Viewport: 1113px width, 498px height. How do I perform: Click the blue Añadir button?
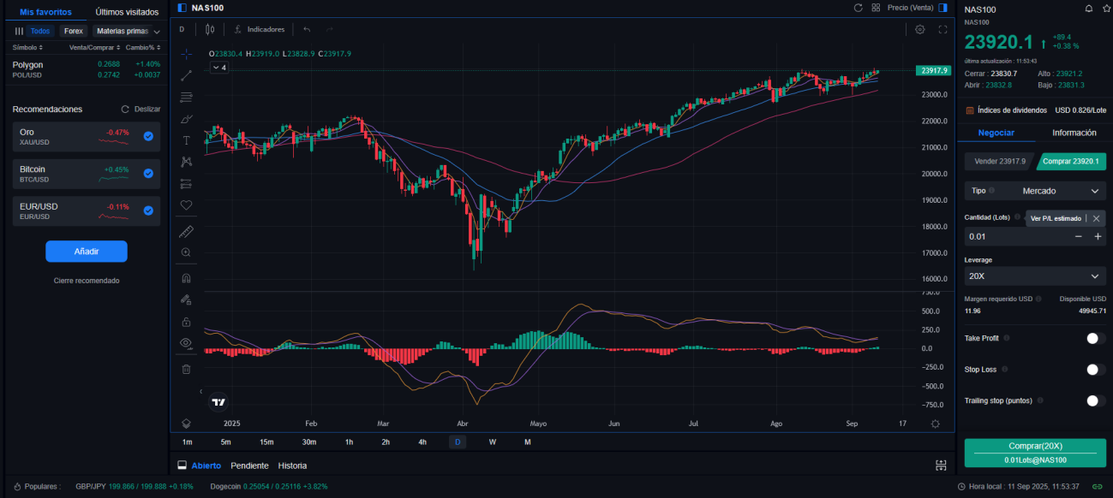87,252
